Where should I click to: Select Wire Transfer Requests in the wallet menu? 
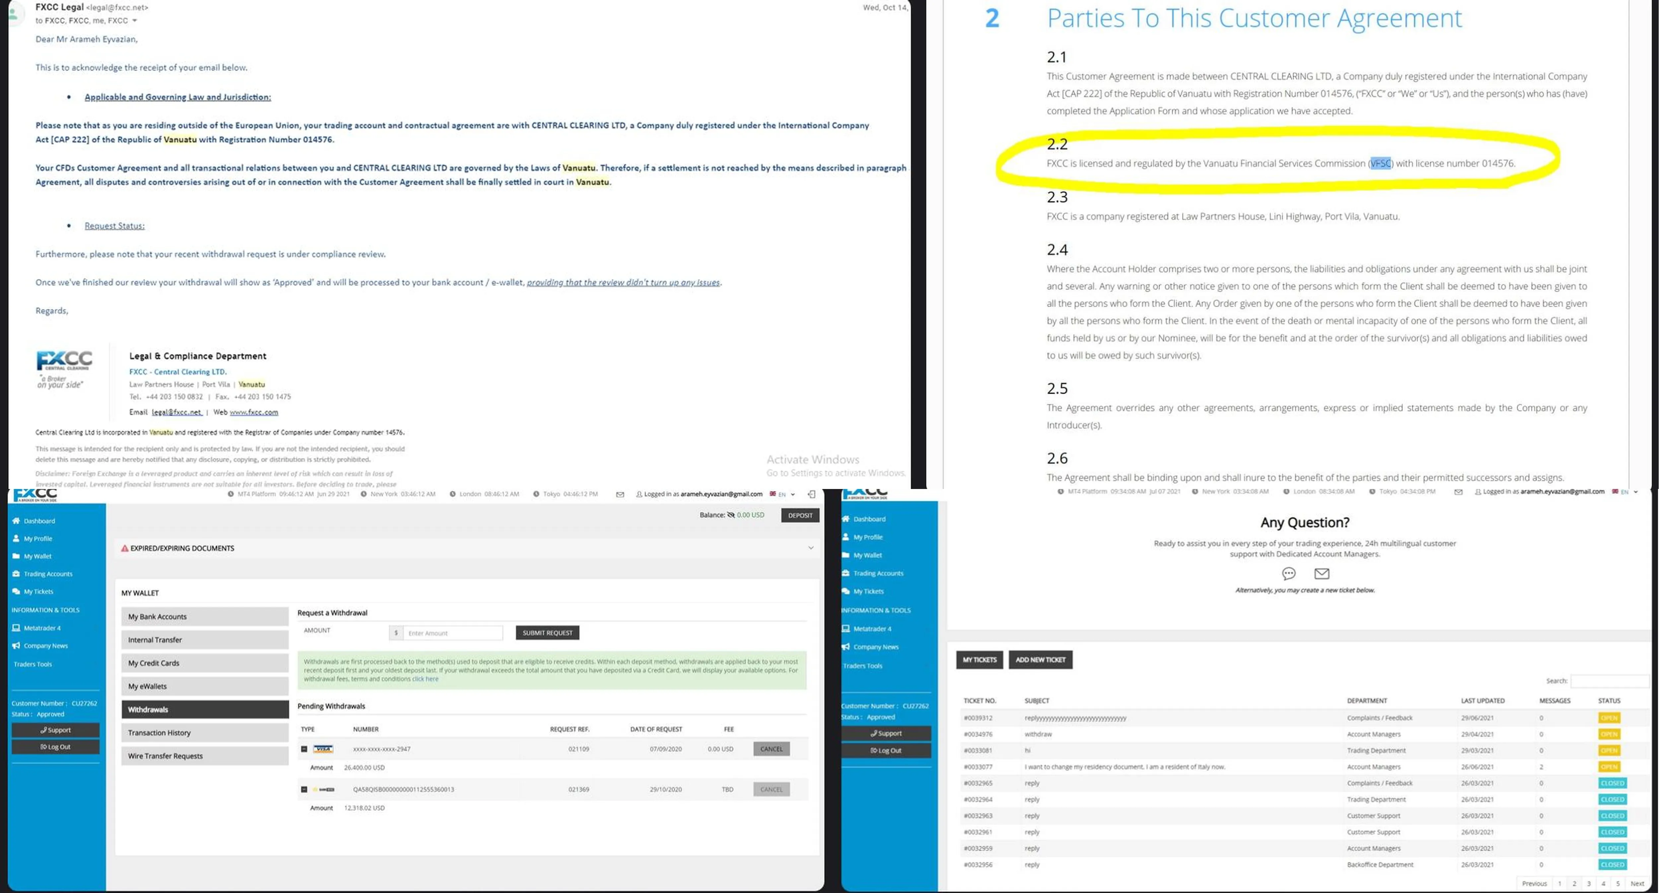click(x=205, y=756)
